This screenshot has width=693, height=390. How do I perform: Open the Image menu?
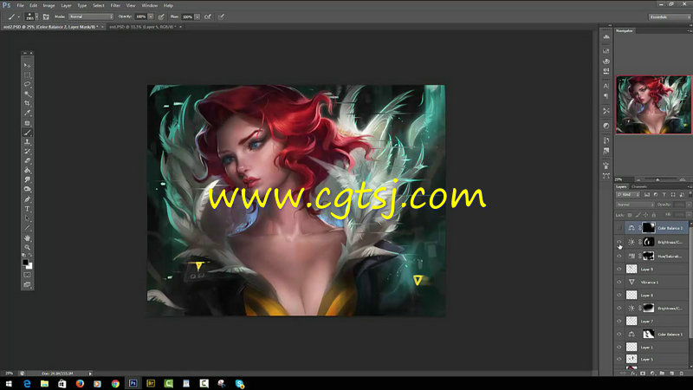pyautogui.click(x=49, y=5)
